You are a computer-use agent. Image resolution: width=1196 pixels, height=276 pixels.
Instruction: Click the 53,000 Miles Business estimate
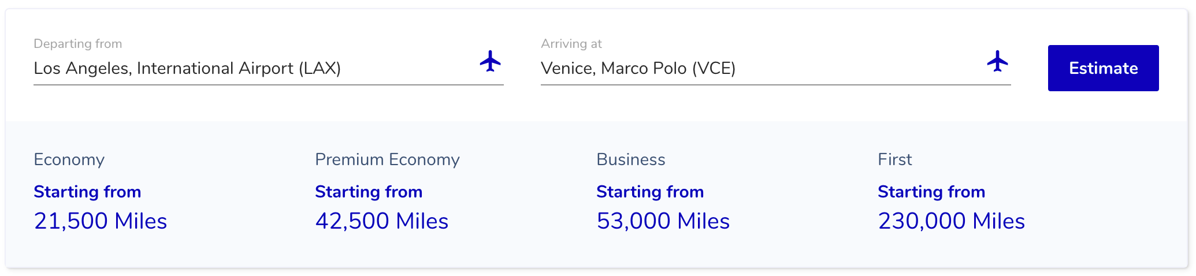(x=663, y=221)
